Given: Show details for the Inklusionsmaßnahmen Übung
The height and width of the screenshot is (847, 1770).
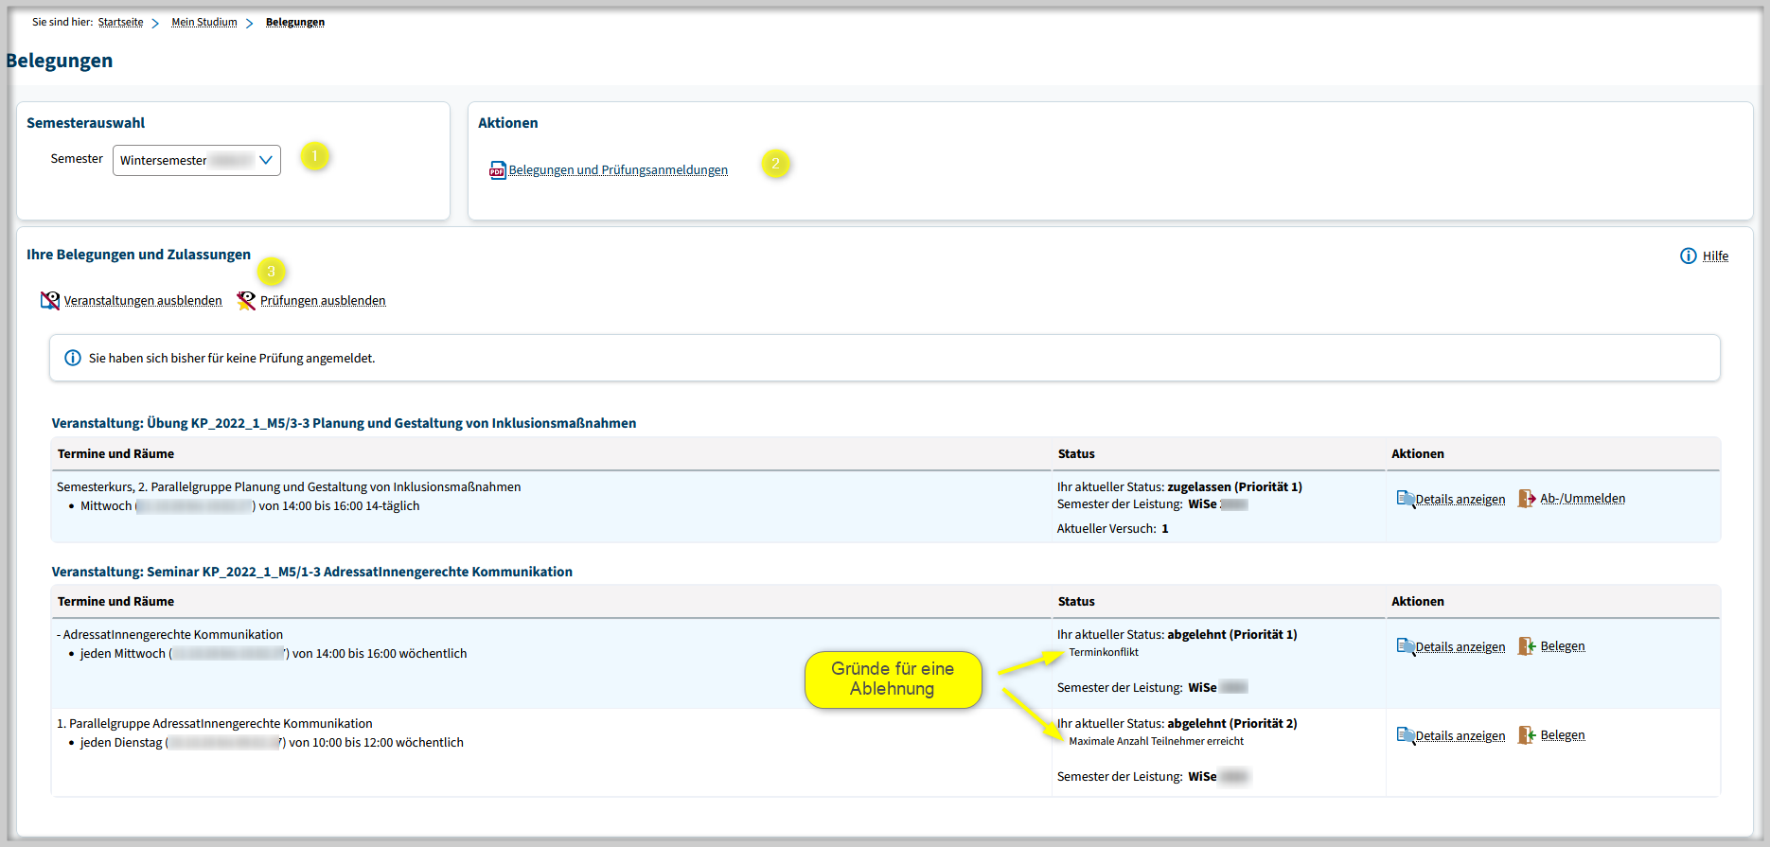Looking at the screenshot, I should (x=1460, y=500).
